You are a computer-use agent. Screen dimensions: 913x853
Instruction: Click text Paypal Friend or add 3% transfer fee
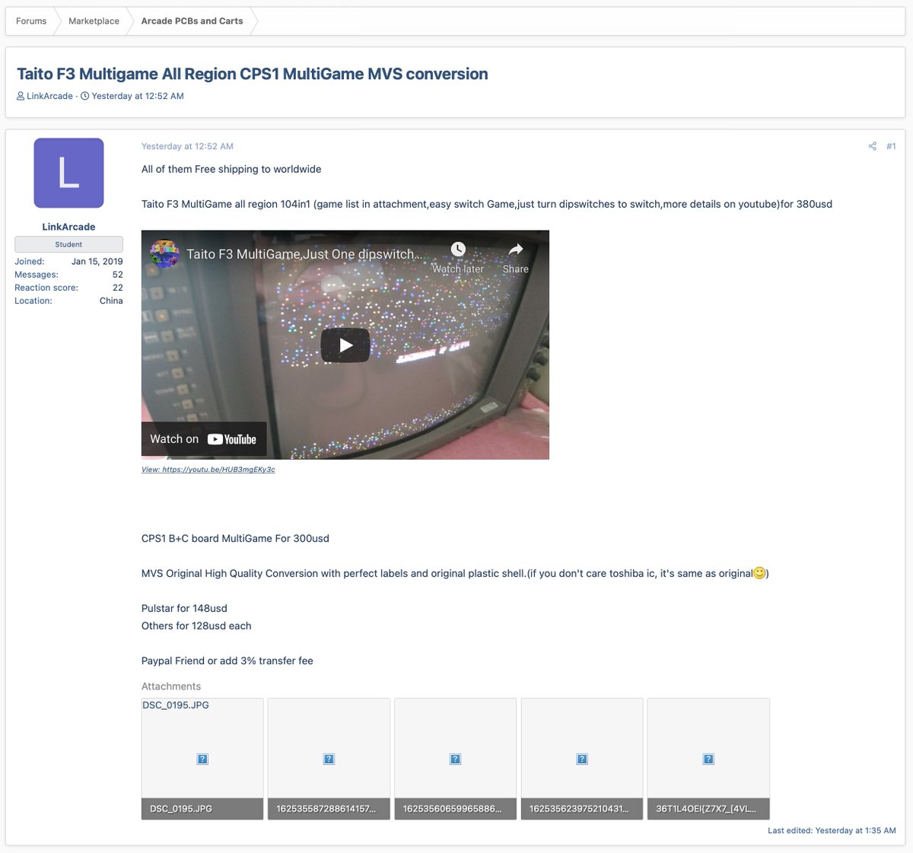point(227,660)
